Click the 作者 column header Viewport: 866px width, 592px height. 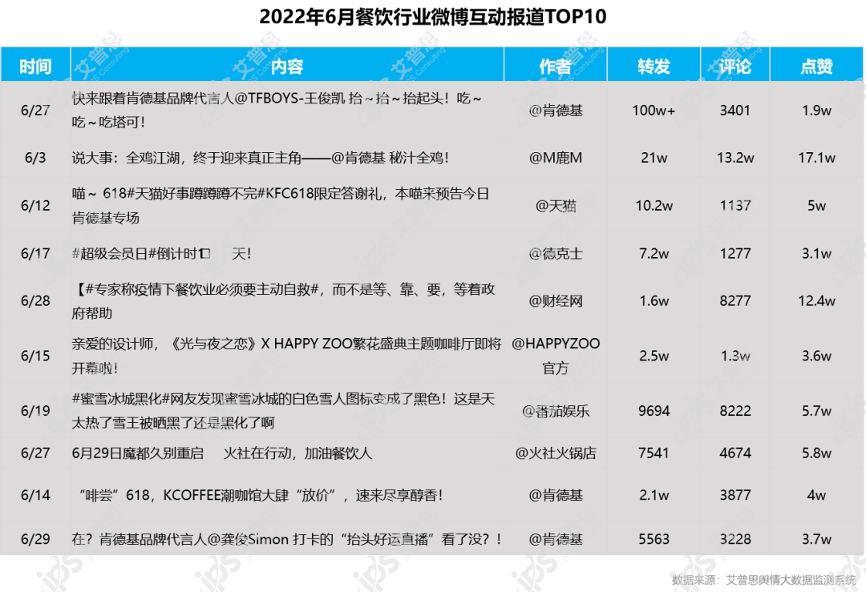(556, 66)
